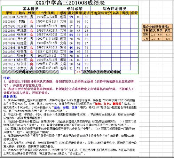Select the 平均分 column header

click(x=95, y=13)
